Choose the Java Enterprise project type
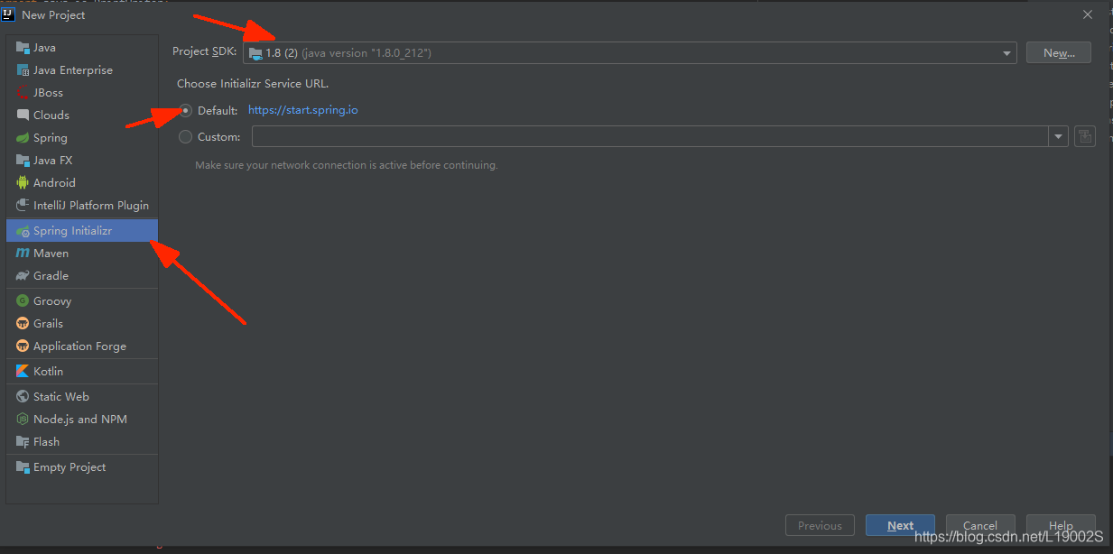Image resolution: width=1113 pixels, height=554 pixels. [x=82, y=70]
